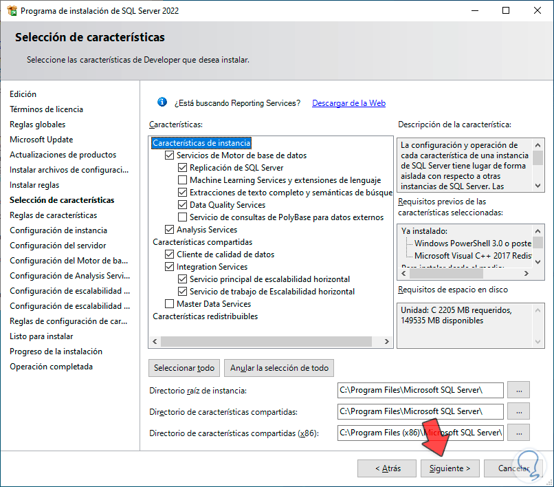Select Características compartidas tree heading

click(x=203, y=242)
